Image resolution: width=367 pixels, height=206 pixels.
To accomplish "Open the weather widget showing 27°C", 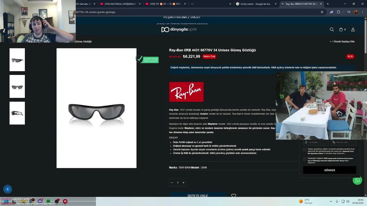I will click(x=306, y=201).
